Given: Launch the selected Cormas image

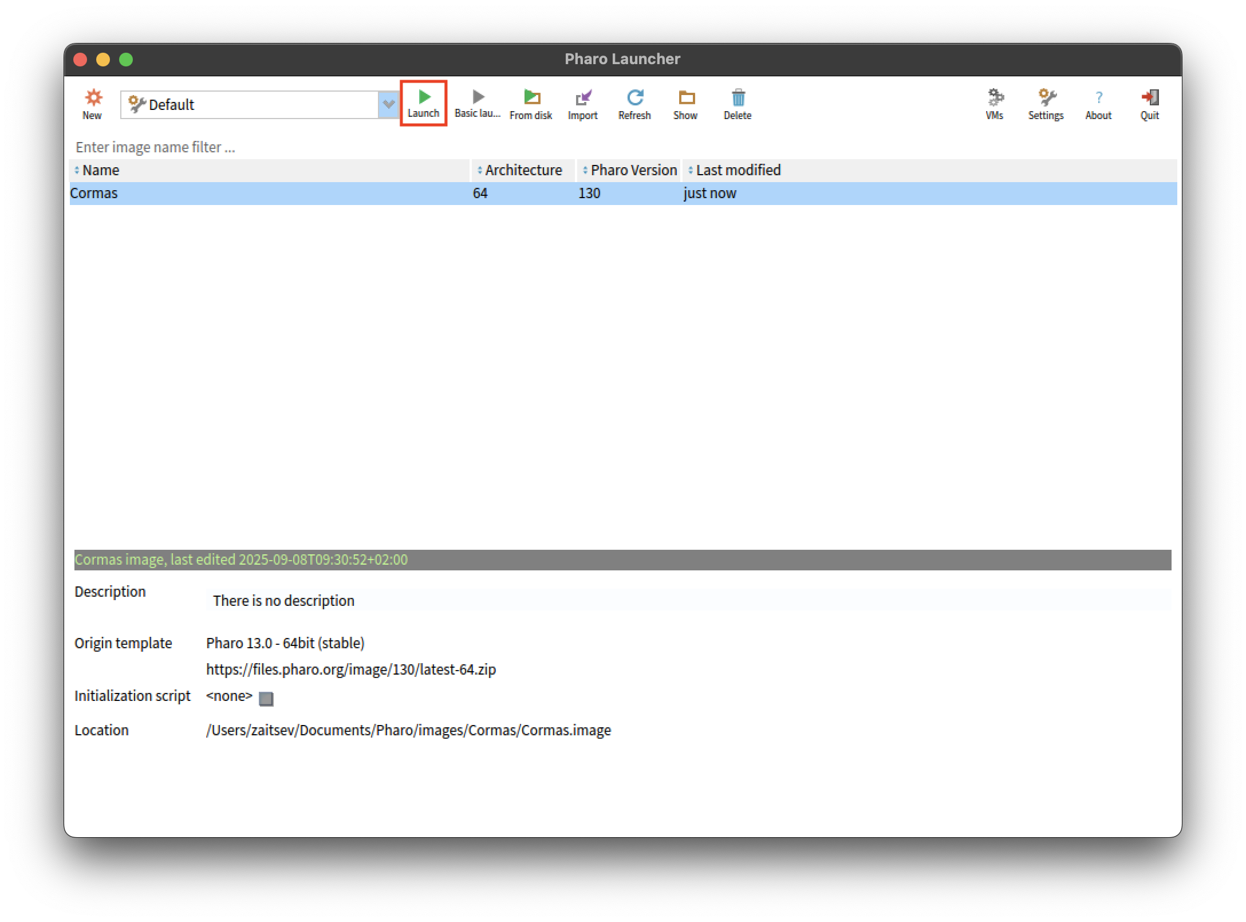Looking at the screenshot, I should click(x=423, y=103).
